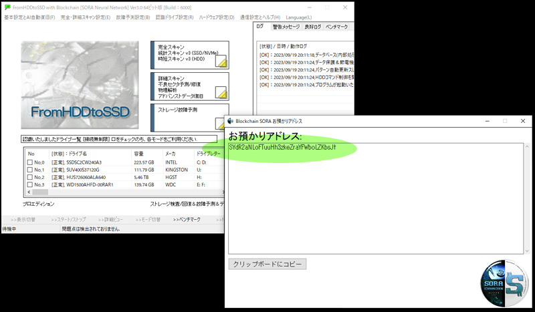
Task: Click left arrow of drive list scrollbar
Action: coord(29,192)
